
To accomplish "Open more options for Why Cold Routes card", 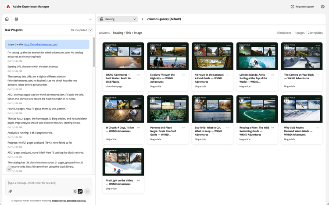I will pyautogui.click(x=317, y=128).
